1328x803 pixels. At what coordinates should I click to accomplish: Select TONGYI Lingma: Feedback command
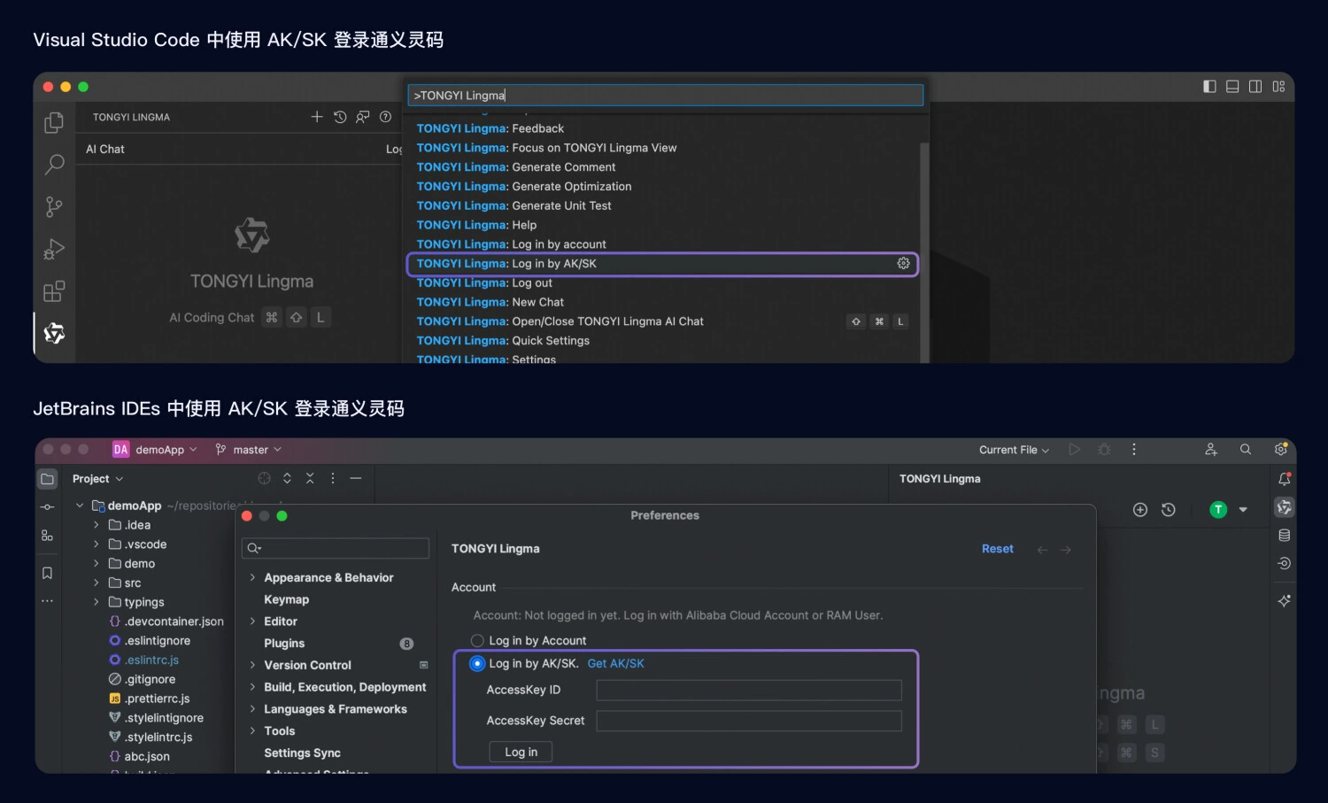click(662, 128)
